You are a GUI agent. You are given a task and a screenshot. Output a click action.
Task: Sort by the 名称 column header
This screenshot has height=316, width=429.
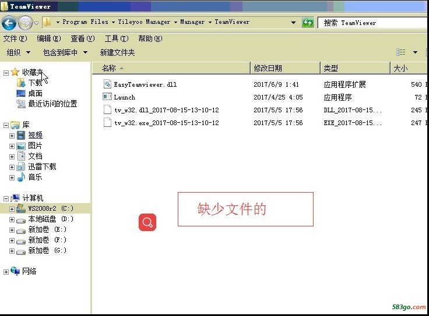[x=171, y=68]
